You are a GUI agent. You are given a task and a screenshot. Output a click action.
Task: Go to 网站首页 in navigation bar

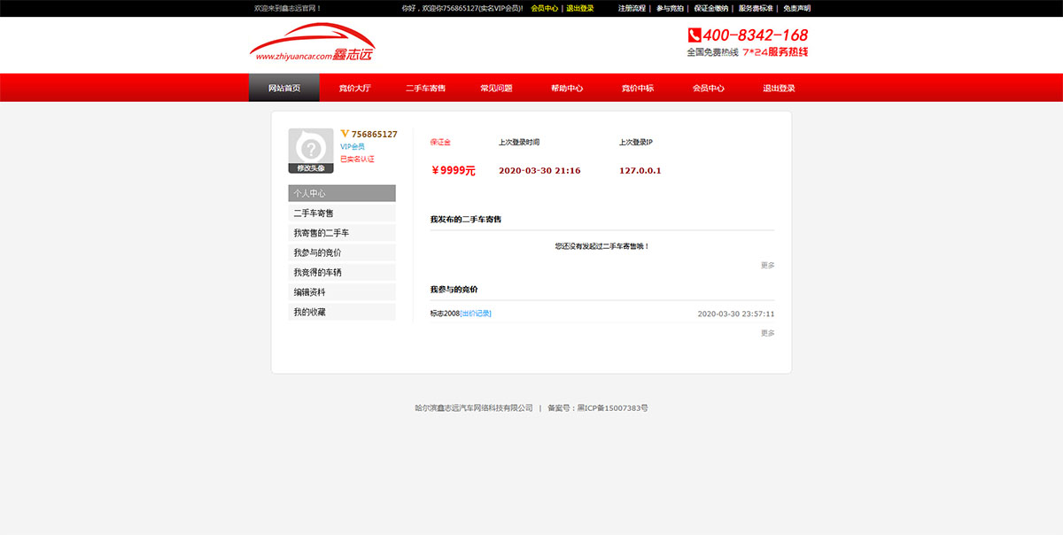point(284,88)
